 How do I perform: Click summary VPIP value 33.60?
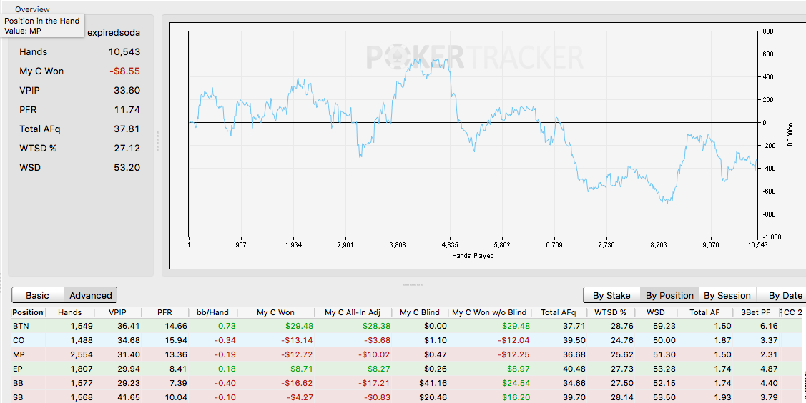(127, 90)
